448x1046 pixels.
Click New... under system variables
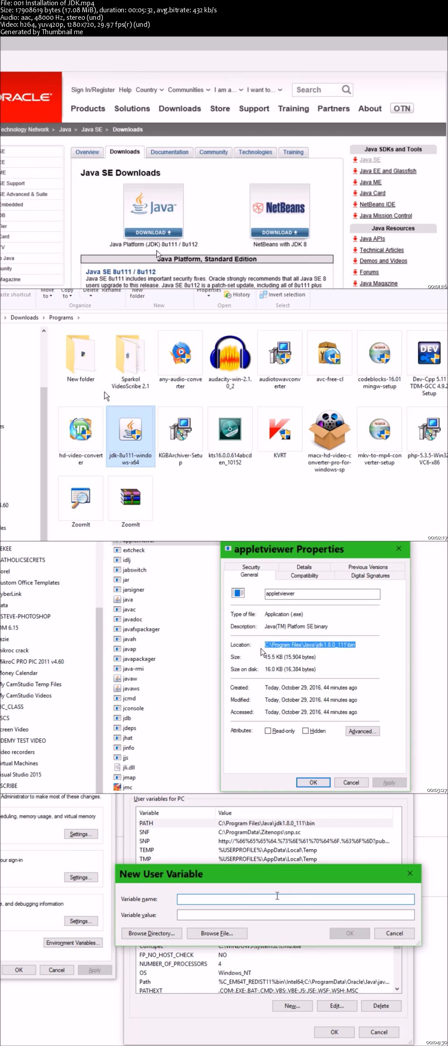click(x=292, y=1006)
